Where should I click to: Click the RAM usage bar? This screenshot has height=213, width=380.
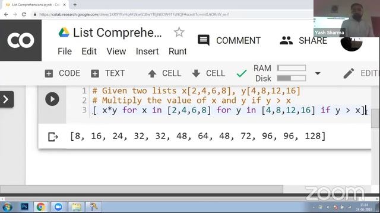pyautogui.click(x=292, y=68)
